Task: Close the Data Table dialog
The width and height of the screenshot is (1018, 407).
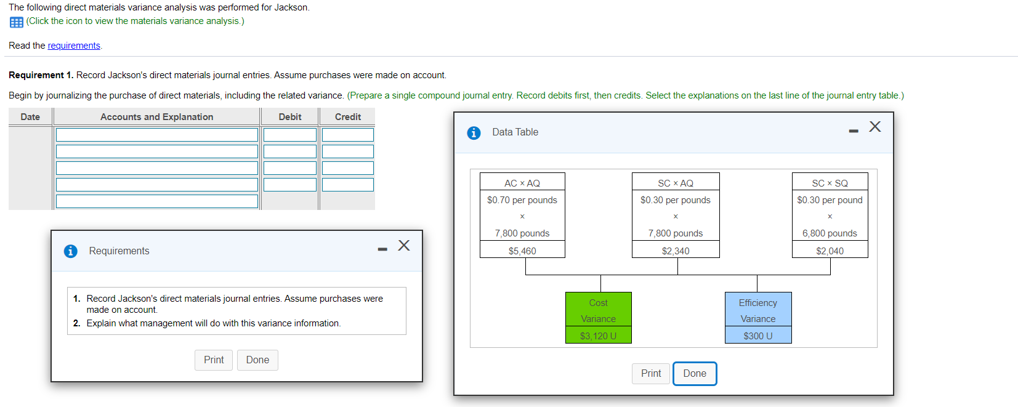Action: click(875, 126)
